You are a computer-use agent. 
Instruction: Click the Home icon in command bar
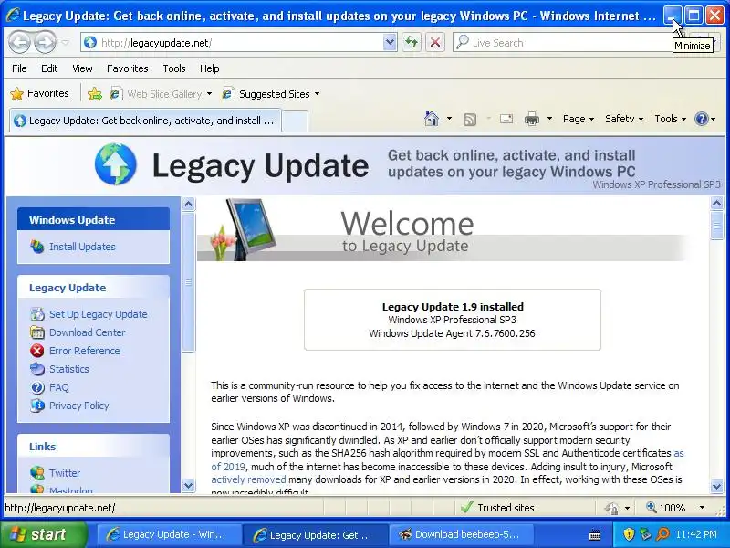pos(432,119)
